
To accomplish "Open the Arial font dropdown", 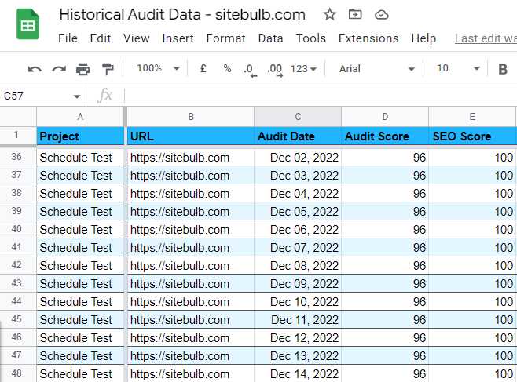I will [x=377, y=69].
